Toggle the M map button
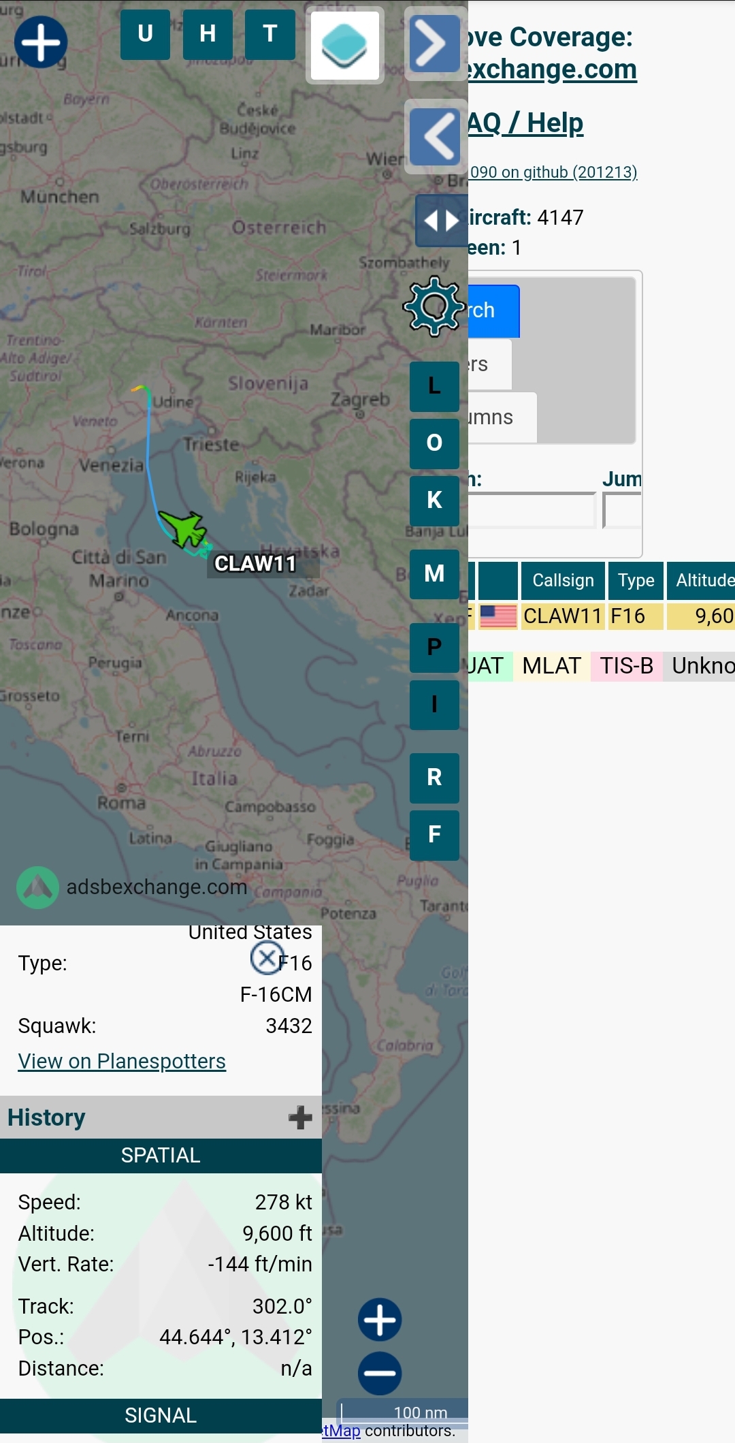Screen dimensions: 735x1443 click(x=434, y=574)
